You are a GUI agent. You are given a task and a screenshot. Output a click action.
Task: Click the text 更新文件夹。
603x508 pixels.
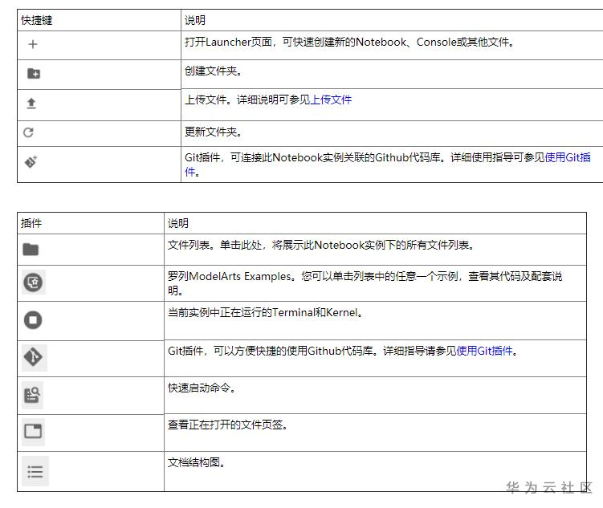coord(214,132)
